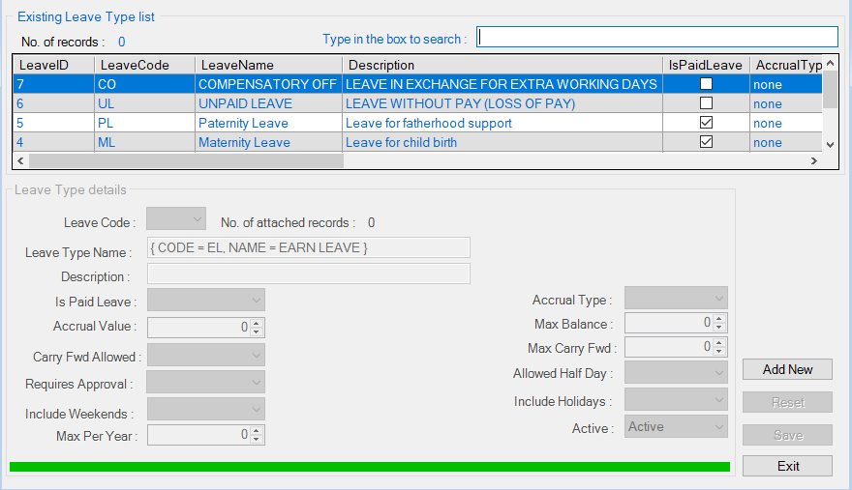Viewport: 852px width, 490px height.
Task: Check IsPaidLeave for Unpaid Leave row
Action: pos(706,103)
